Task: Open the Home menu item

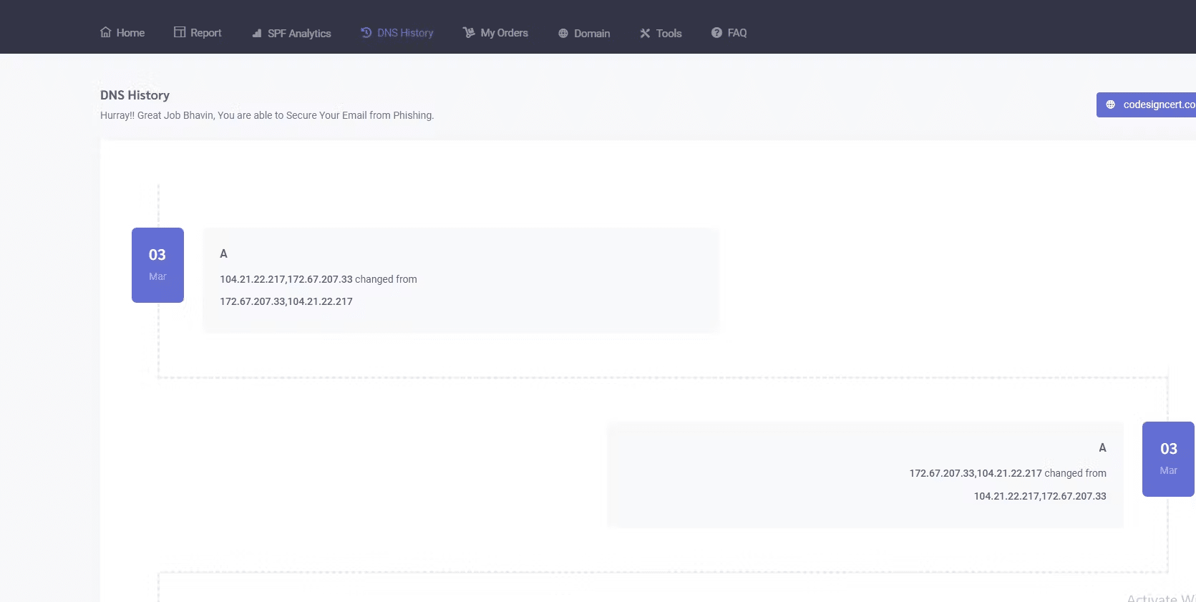Action: click(x=130, y=33)
